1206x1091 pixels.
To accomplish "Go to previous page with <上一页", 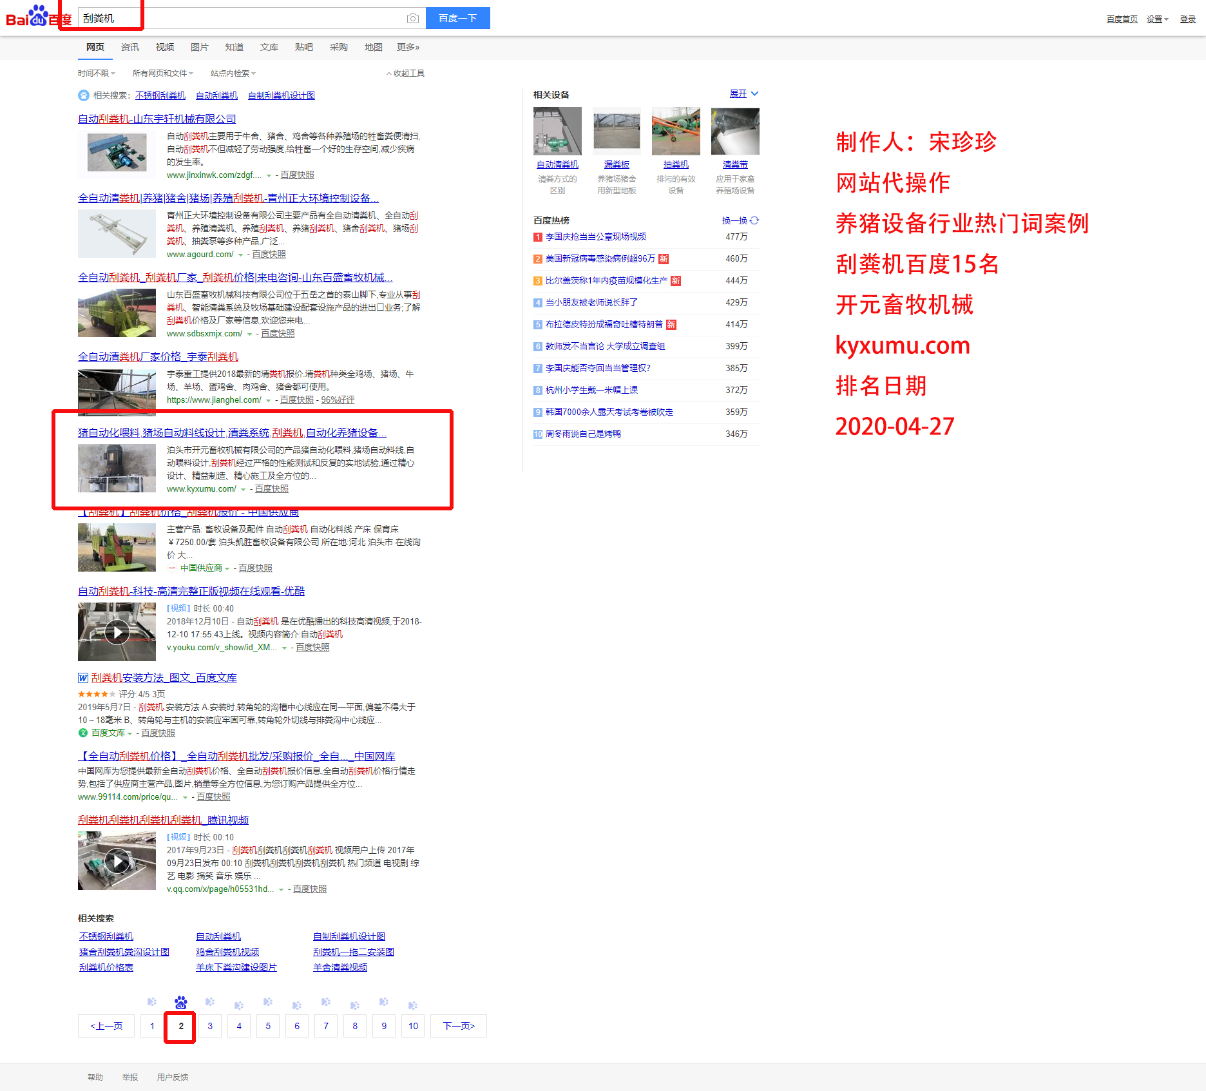I will [x=106, y=1026].
